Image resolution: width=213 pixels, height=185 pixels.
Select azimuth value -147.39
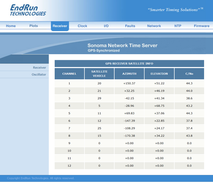click(x=129, y=121)
